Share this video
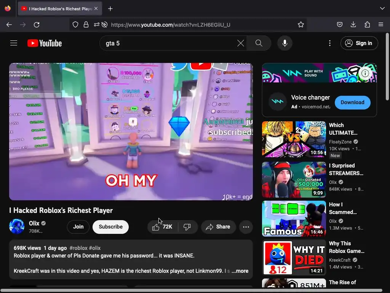 218,227
